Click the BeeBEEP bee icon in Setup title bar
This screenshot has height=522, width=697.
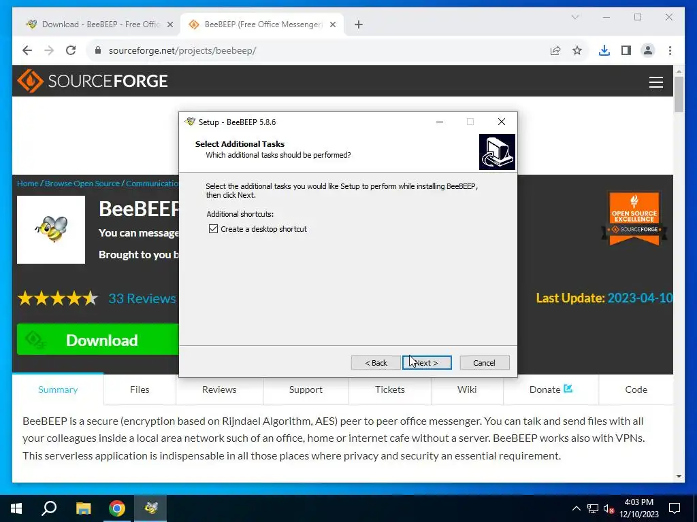[191, 122]
